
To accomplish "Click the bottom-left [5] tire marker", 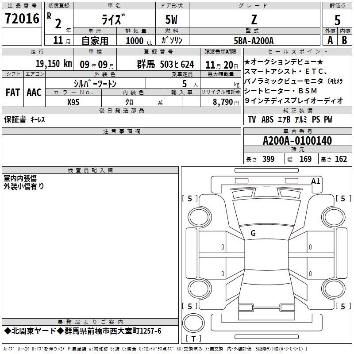I will (x=190, y=306).
